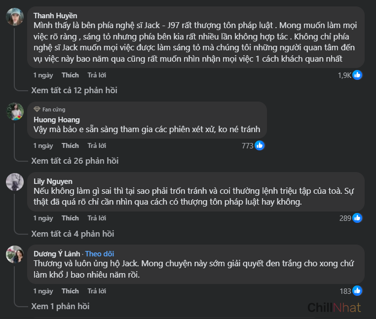The image size is (376, 319).
Task: Click like reaction icon on Lily Nguyen's comment
Action: (x=358, y=217)
